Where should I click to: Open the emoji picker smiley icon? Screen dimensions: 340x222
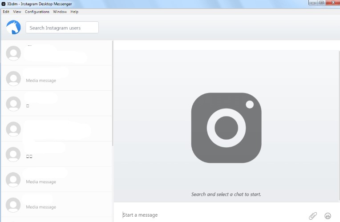tap(328, 216)
